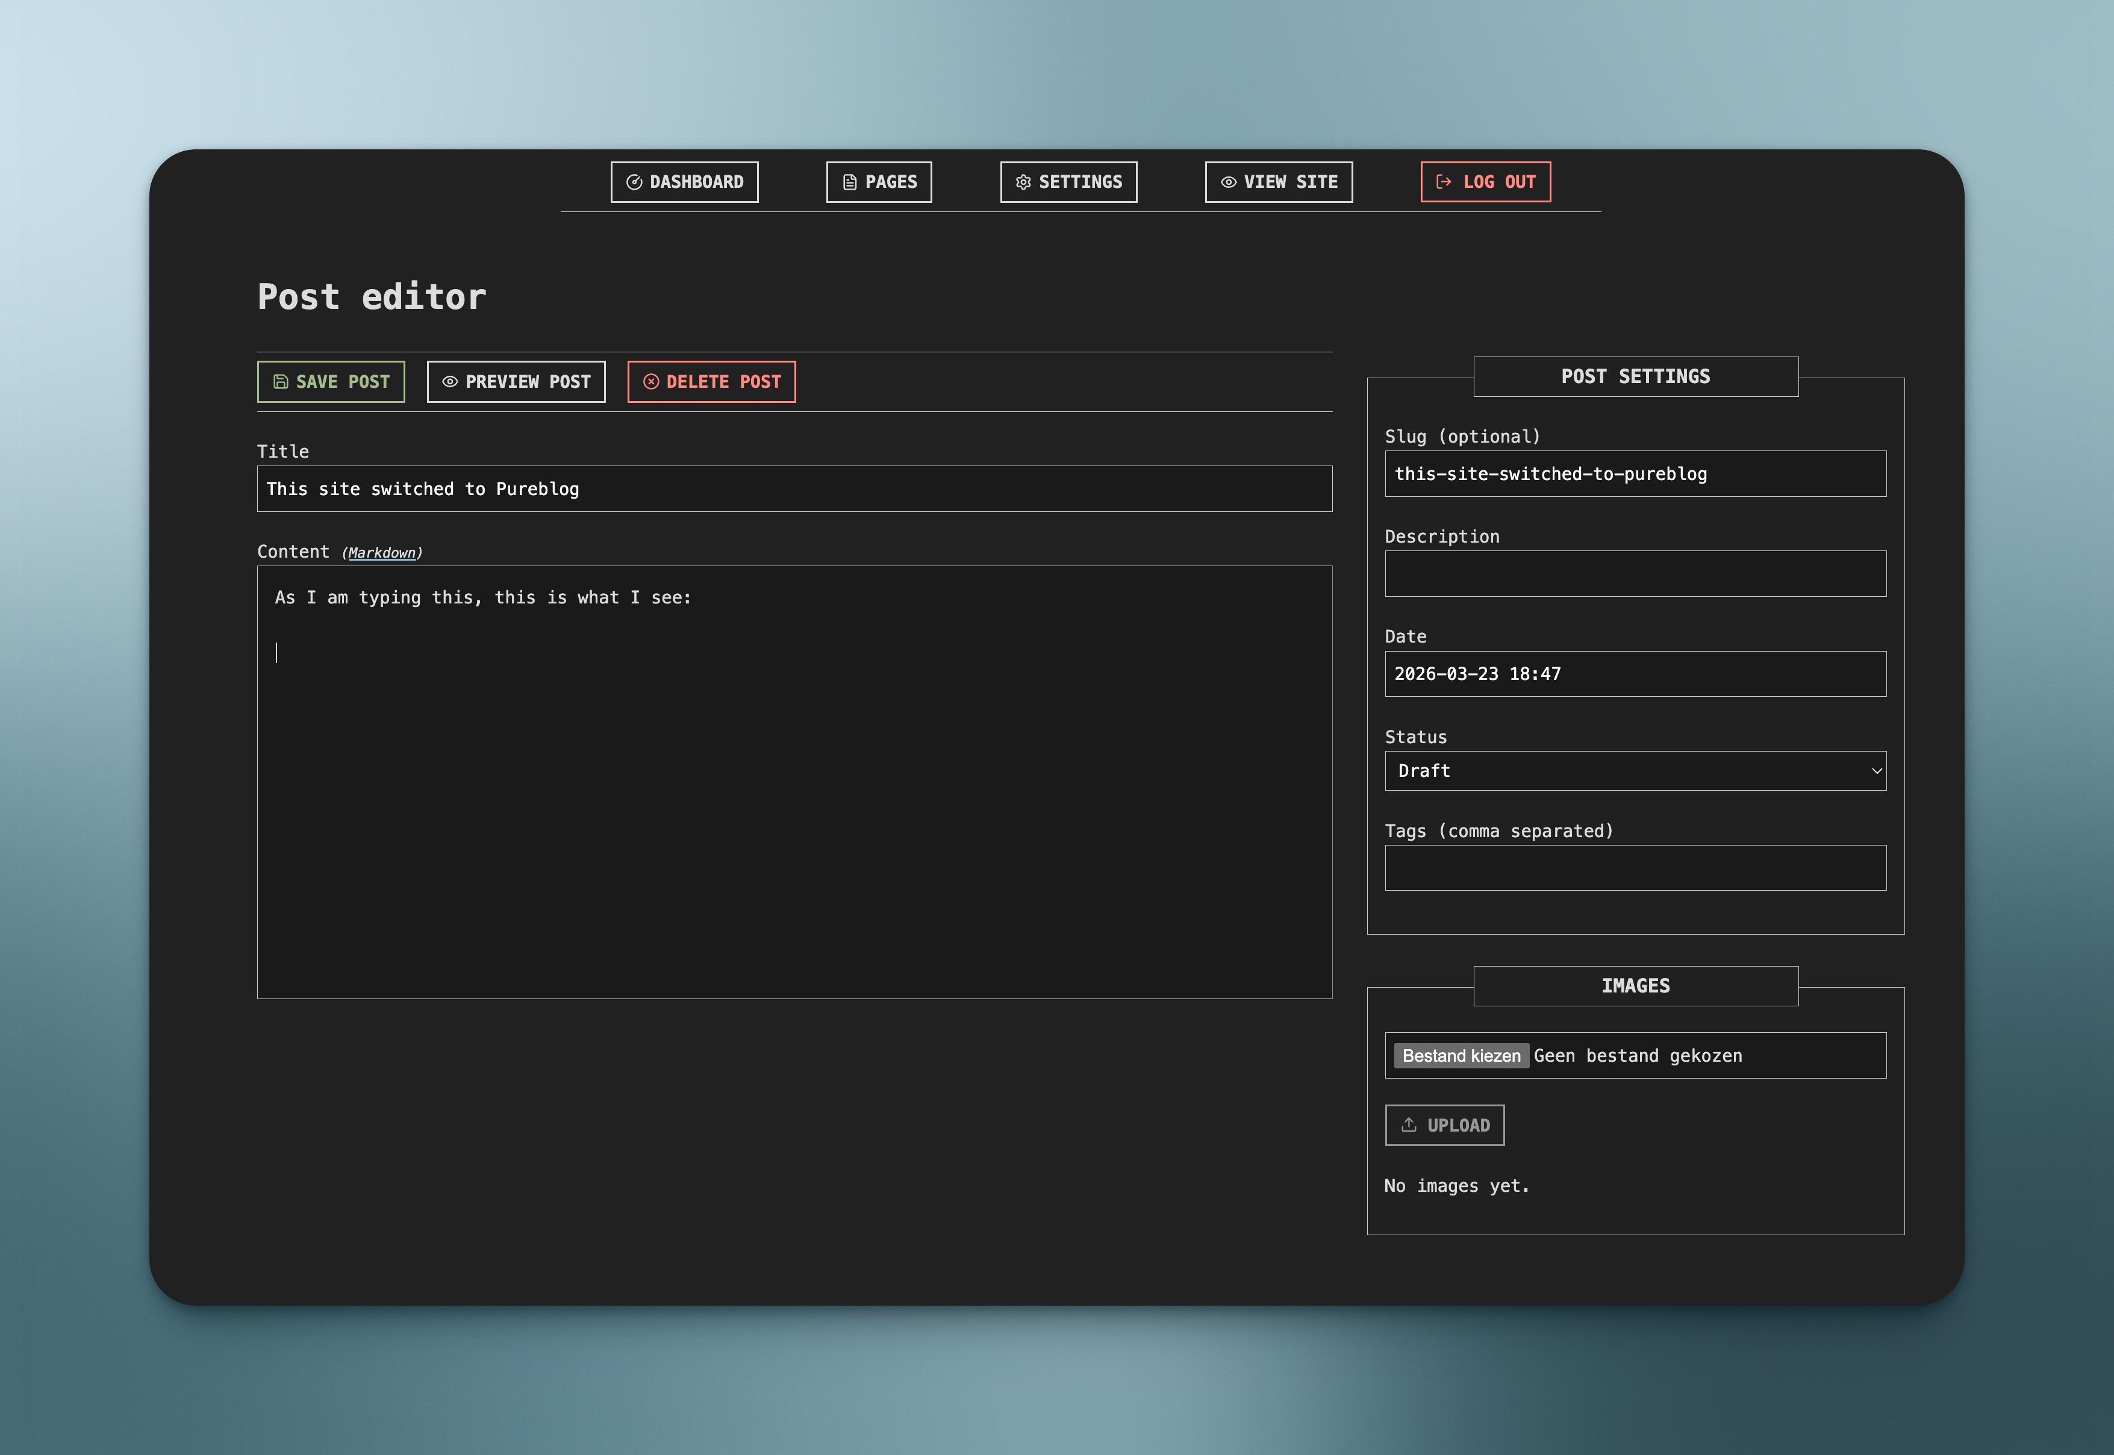Click into the Slug text field
The width and height of the screenshot is (2114, 1455).
[x=1635, y=474]
